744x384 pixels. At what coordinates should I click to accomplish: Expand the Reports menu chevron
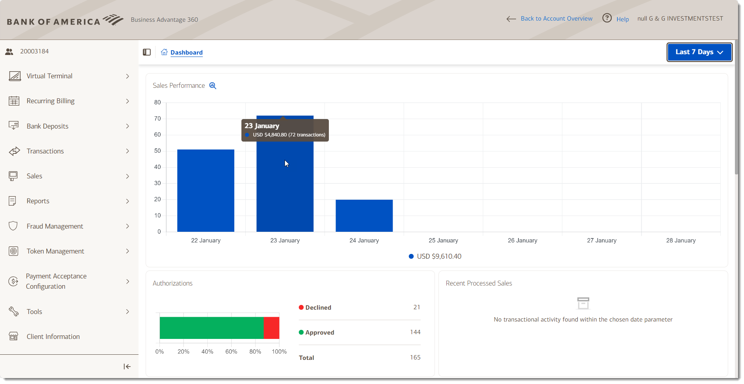[x=127, y=201]
